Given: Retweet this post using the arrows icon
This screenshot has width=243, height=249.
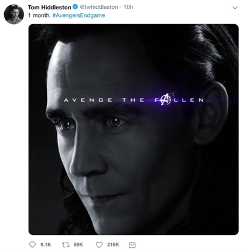Looking at the screenshot, I should click(x=64, y=244).
